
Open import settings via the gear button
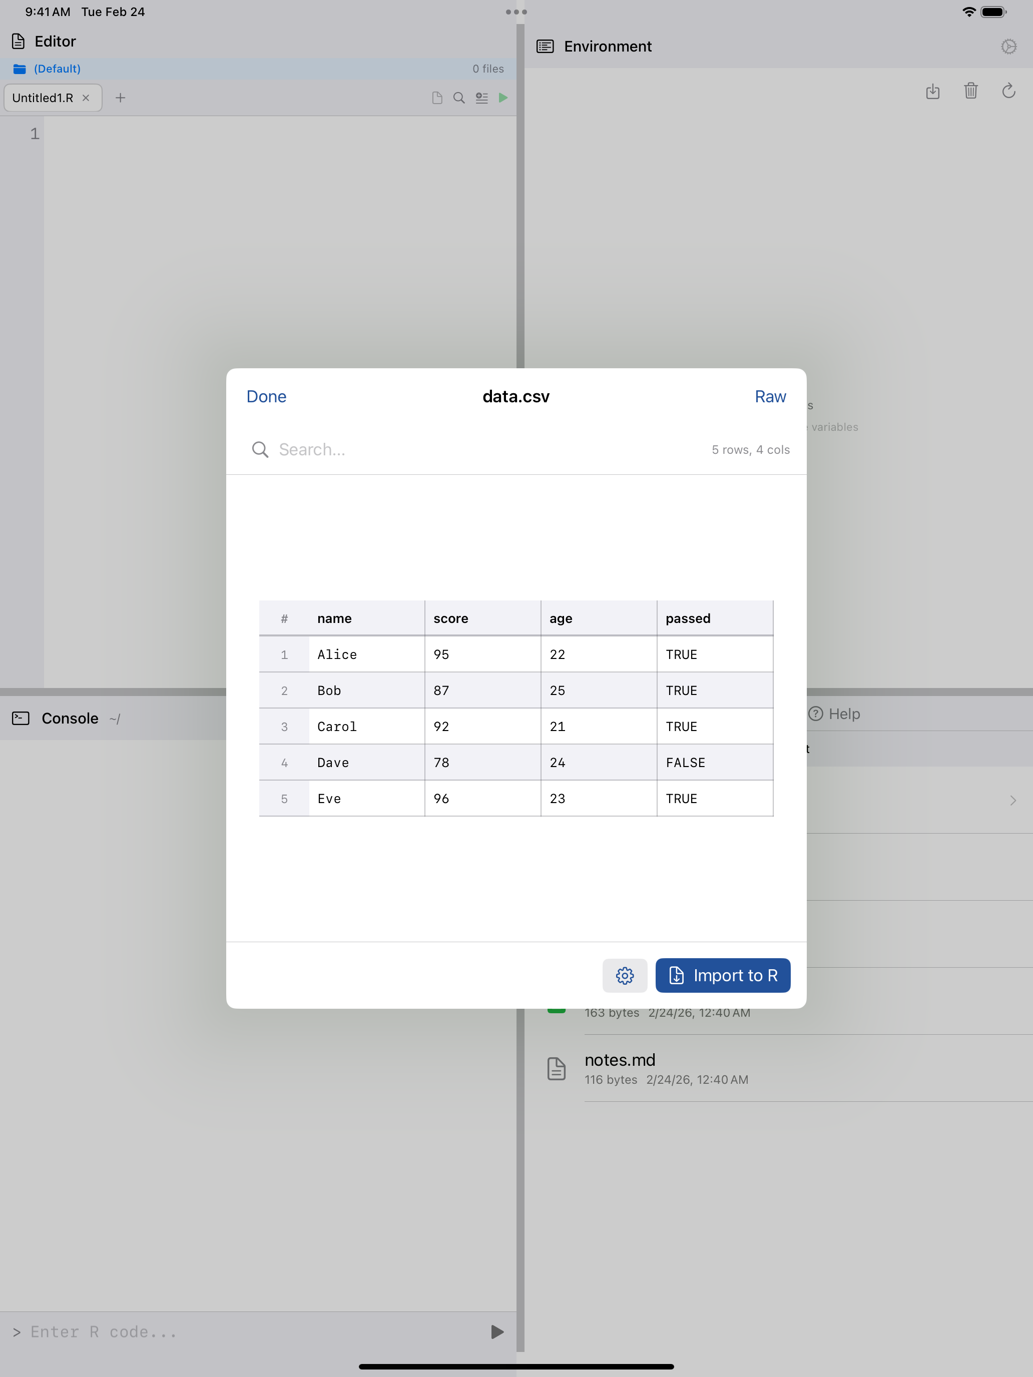(x=625, y=976)
